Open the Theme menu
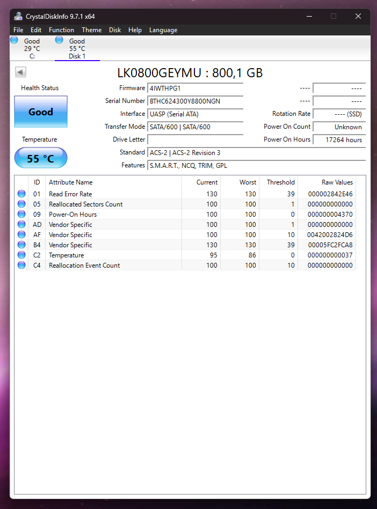377x509 pixels. (92, 30)
